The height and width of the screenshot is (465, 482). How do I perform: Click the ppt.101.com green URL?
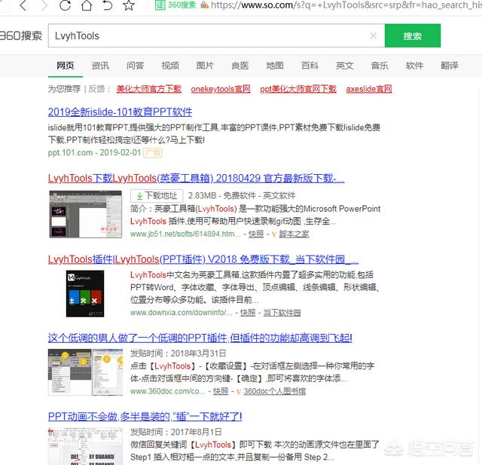(70, 152)
